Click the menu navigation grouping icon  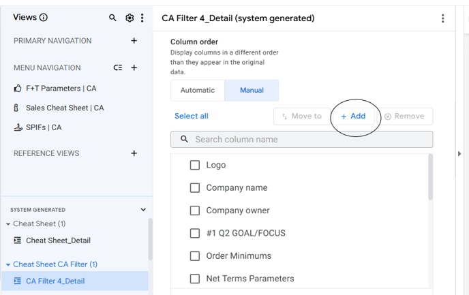click(118, 67)
